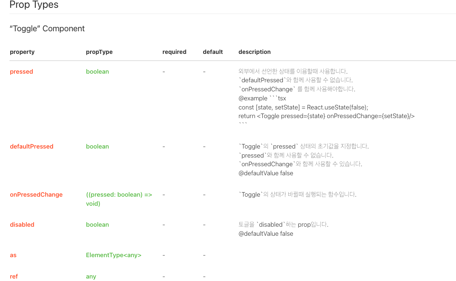The width and height of the screenshot is (456, 281).
Task: Click the 'Prop Types' heading
Action: click(x=34, y=5)
